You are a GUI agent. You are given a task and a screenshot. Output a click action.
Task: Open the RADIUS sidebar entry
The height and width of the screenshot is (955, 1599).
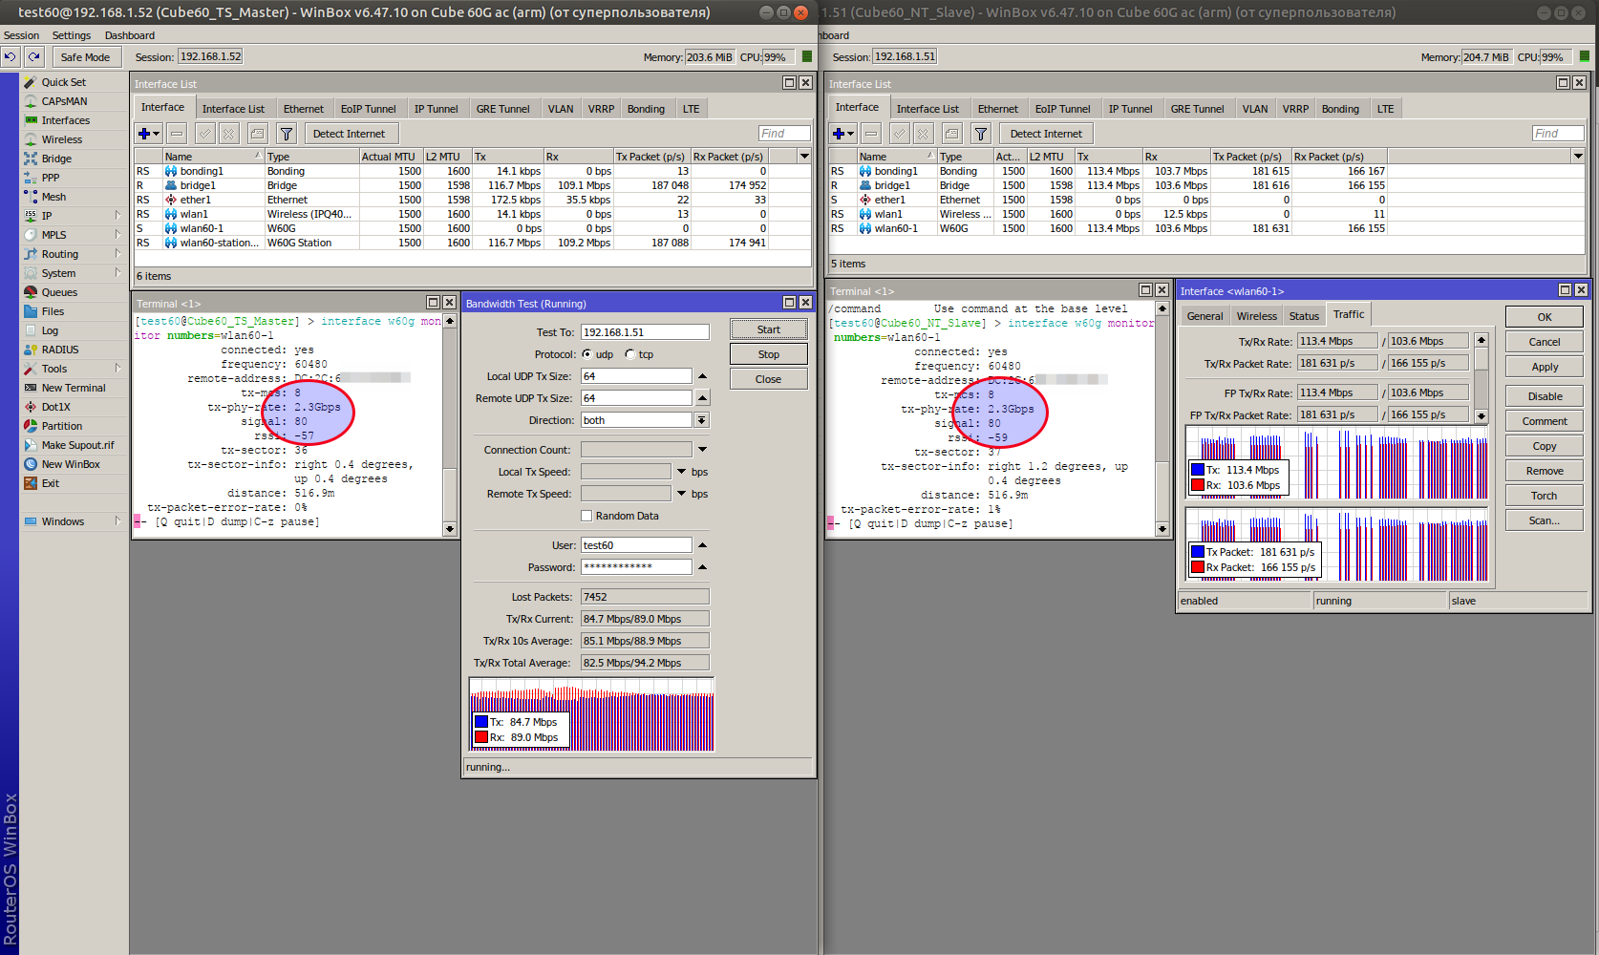coord(59,350)
